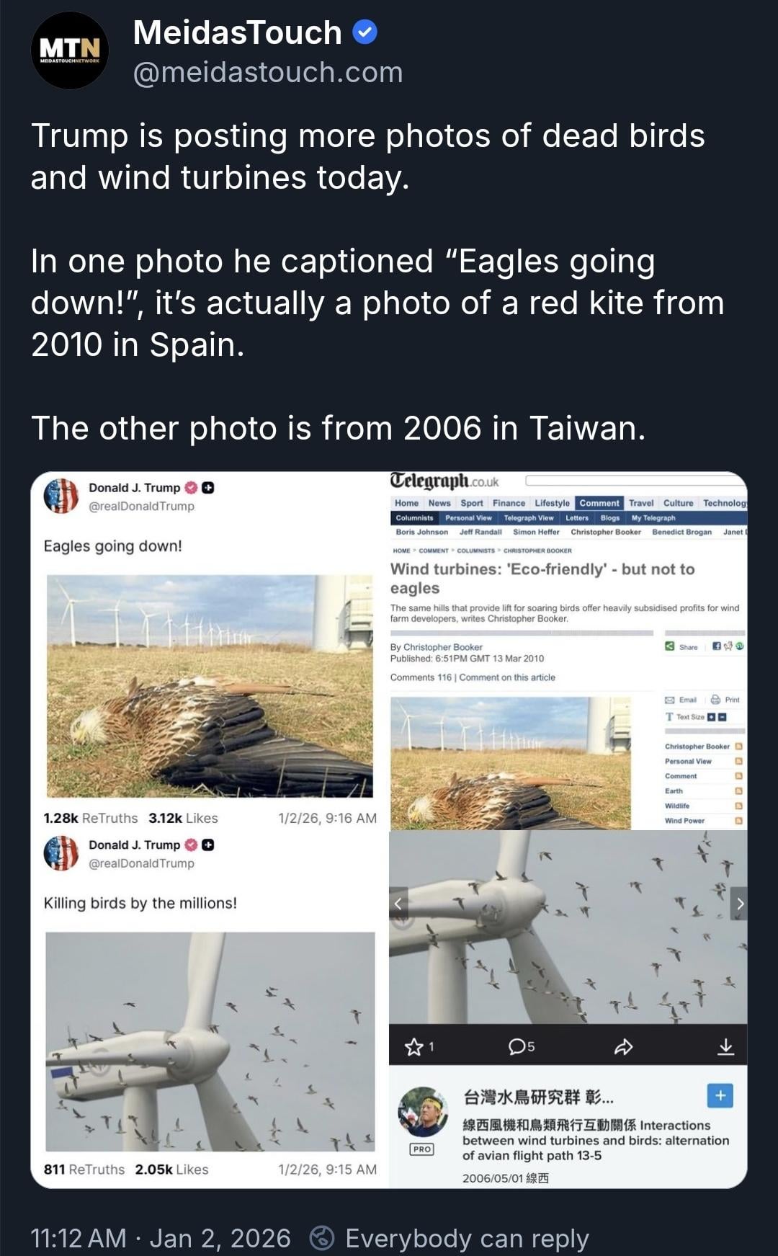Tap the star favorite icon under the turbine photo
Image resolution: width=778 pixels, height=1256 pixels.
coord(413,1047)
